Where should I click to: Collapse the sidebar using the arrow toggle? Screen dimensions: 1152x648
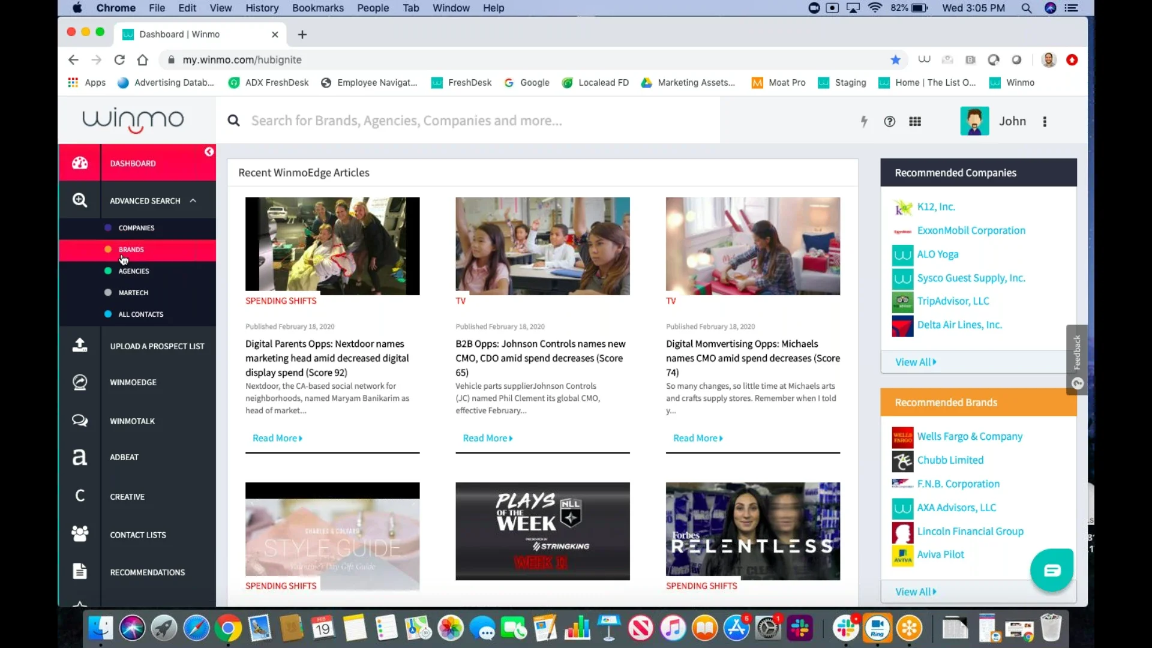tap(209, 152)
